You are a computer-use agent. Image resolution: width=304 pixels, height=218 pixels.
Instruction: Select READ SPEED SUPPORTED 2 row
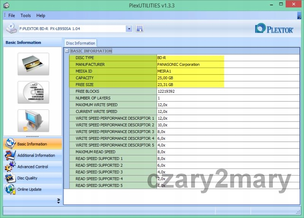point(184,165)
